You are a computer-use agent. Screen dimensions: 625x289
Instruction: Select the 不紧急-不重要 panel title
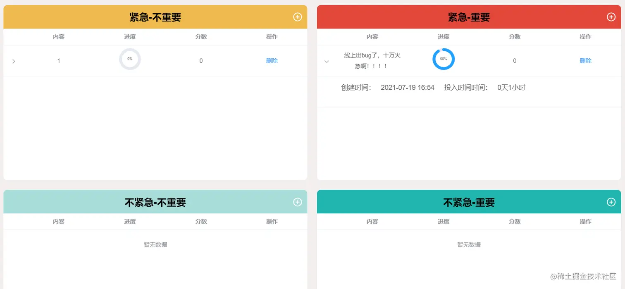(x=155, y=202)
